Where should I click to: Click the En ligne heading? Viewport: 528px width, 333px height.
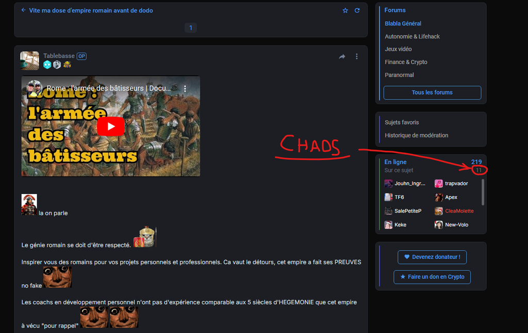(395, 162)
